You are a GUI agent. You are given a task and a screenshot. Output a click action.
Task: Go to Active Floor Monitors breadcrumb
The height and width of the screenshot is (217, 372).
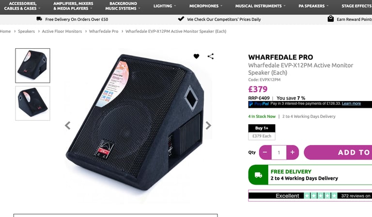(62, 31)
